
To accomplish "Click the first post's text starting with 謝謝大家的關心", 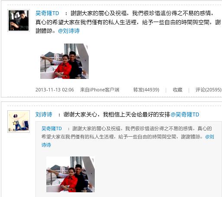I will (128, 22).
